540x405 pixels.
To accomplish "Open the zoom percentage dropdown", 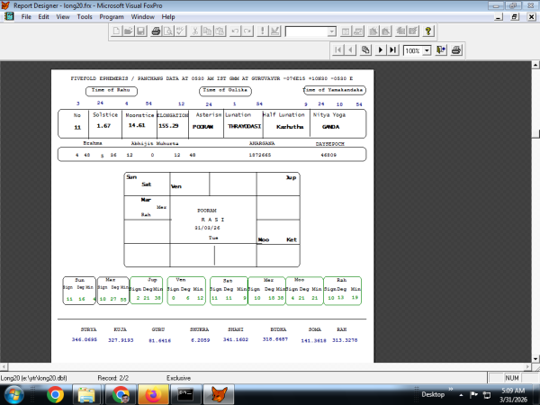I will [427, 50].
